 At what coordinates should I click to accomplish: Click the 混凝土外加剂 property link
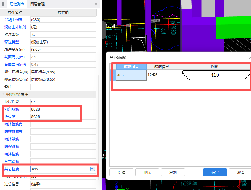coord(15,27)
